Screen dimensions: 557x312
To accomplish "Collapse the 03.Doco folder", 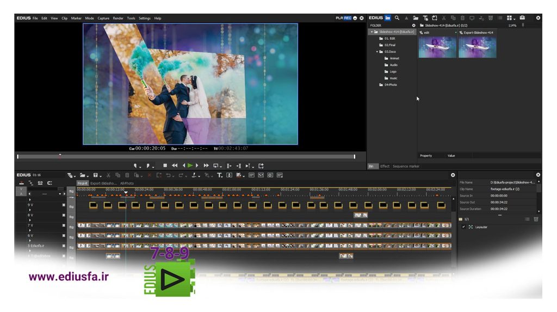I will (x=377, y=52).
